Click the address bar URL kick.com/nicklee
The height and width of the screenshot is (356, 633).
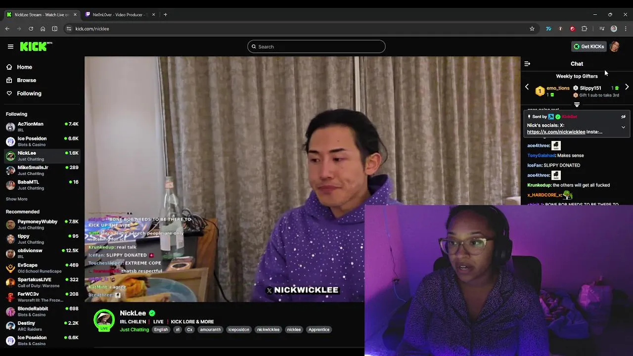(x=92, y=29)
